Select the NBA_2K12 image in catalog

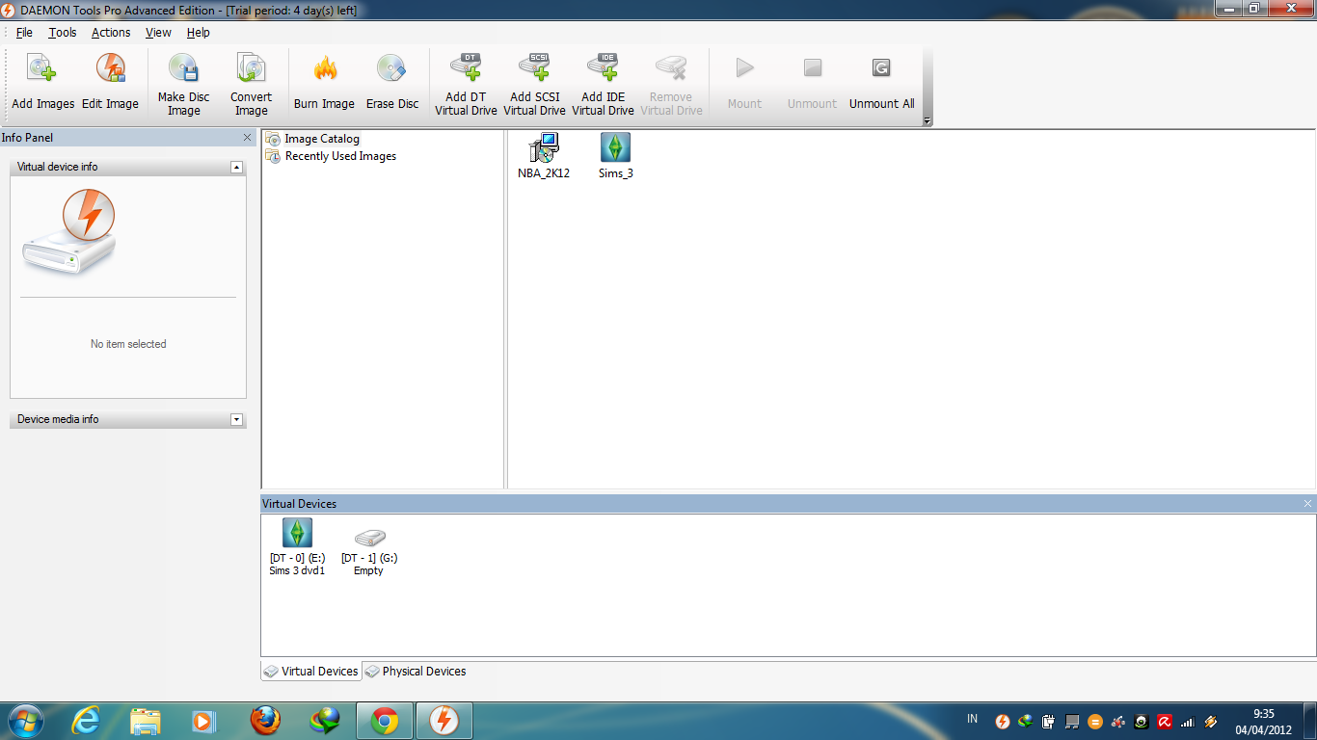pos(544,156)
